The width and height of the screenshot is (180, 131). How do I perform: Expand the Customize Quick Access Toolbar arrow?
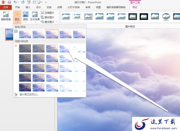(x=46, y=2)
